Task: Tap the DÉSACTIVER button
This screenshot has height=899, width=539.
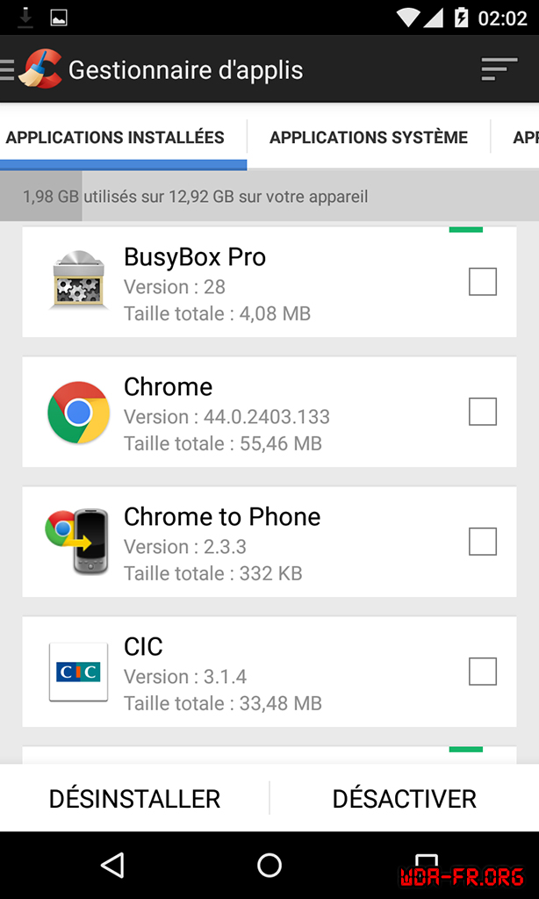Action: pos(404,799)
